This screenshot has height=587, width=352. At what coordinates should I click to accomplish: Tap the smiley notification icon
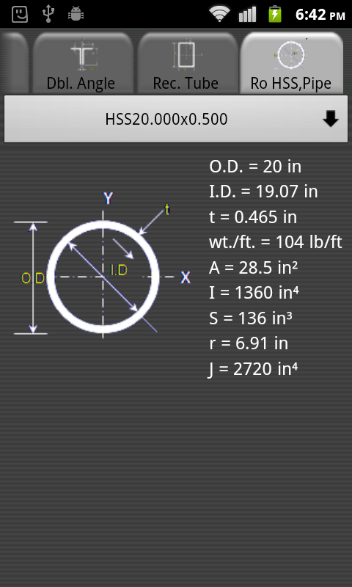(20, 14)
